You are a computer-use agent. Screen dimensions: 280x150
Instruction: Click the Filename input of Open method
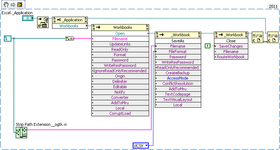(120, 39)
